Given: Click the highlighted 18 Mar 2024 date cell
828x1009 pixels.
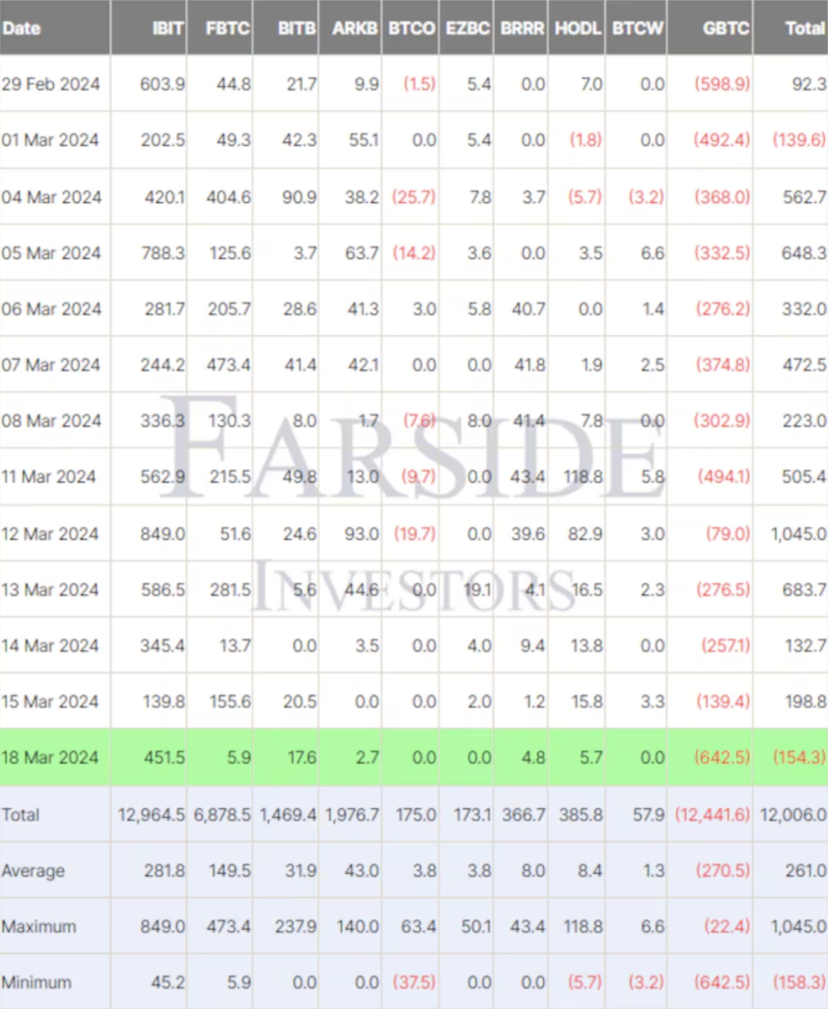Looking at the screenshot, I should (50, 758).
